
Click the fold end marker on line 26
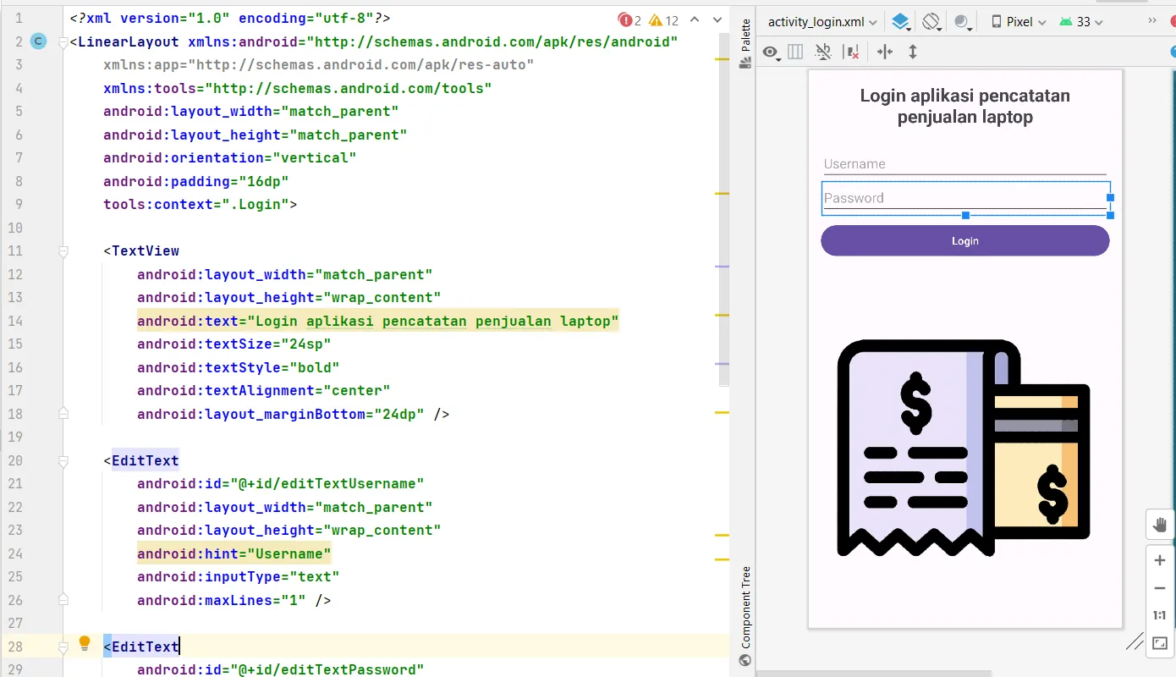(x=63, y=600)
